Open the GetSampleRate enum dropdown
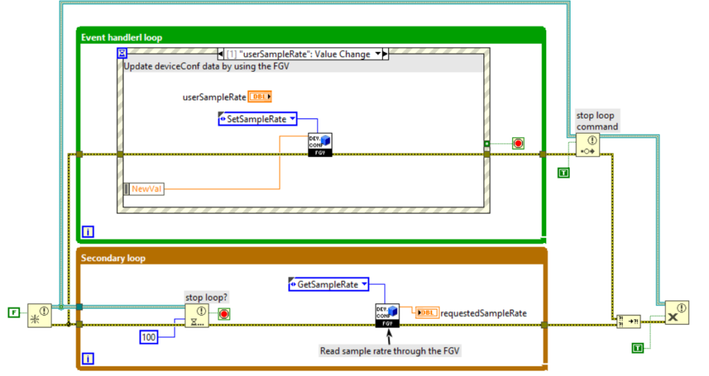The height and width of the screenshot is (376, 709). pos(327,284)
